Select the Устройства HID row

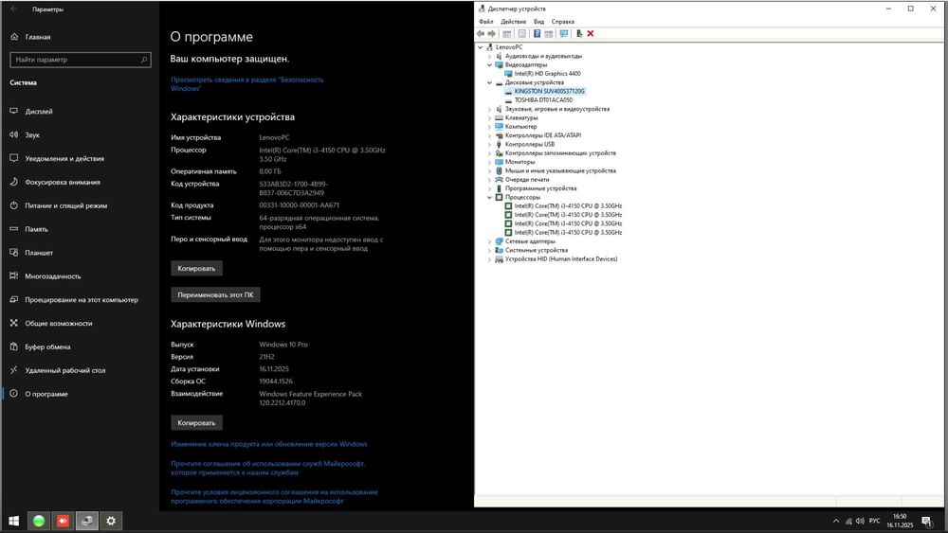point(561,259)
